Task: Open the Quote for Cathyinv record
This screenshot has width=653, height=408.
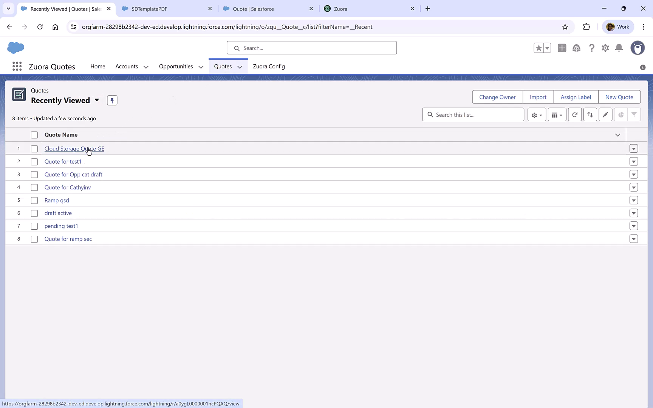Action: point(68,187)
